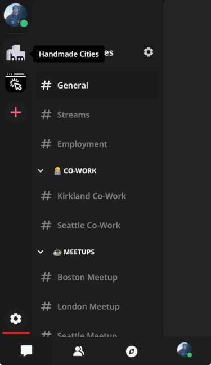Select the General channel
211x365 pixels.
click(x=97, y=85)
